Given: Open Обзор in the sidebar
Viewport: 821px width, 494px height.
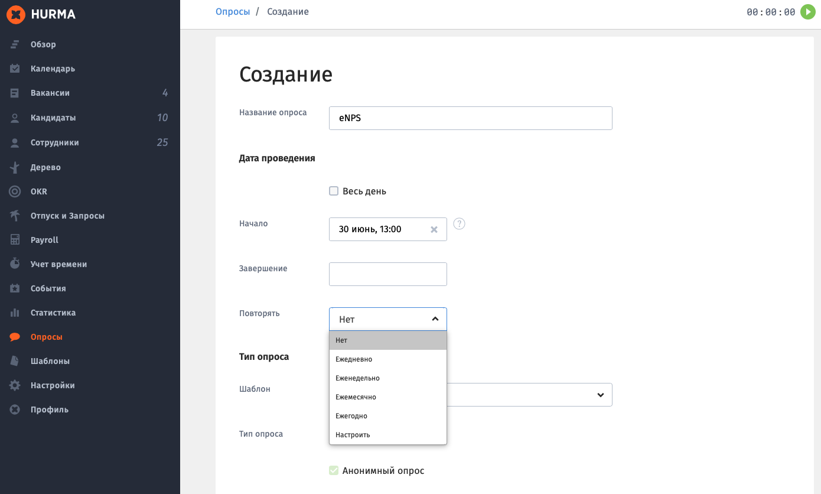Looking at the screenshot, I should pos(43,44).
